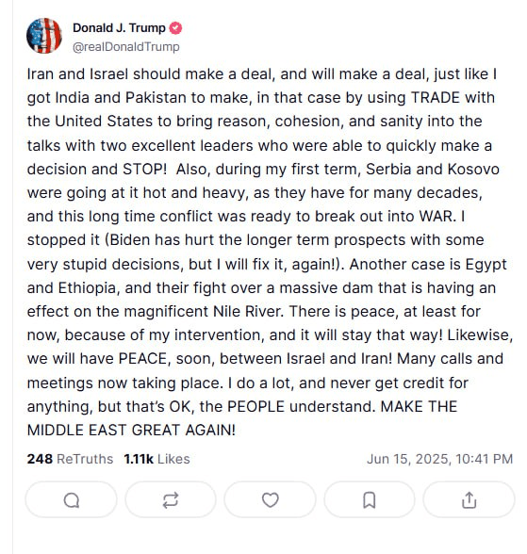Click the words Serbia and Kosovo
The width and height of the screenshot is (527, 554).
pos(433,169)
